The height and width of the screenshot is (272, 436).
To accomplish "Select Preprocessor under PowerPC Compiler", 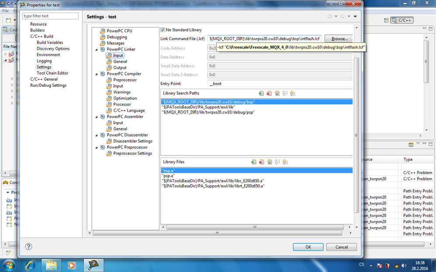I will click(x=125, y=80).
